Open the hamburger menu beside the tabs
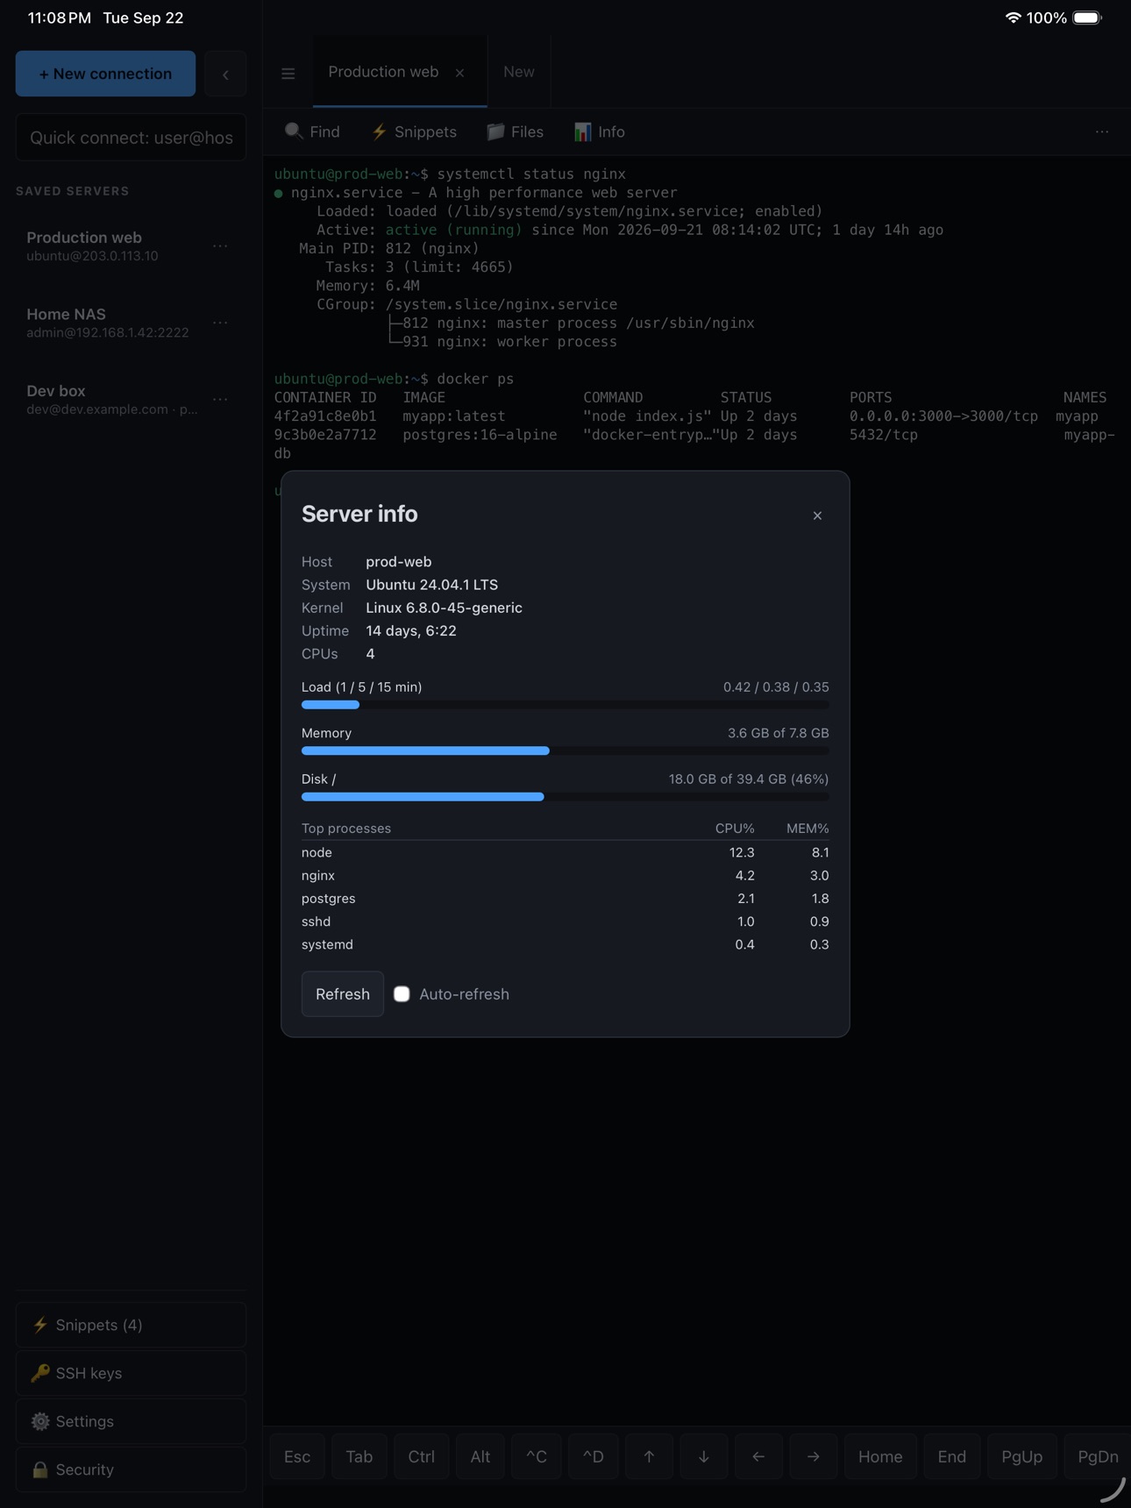Image resolution: width=1131 pixels, height=1508 pixels. click(x=288, y=74)
